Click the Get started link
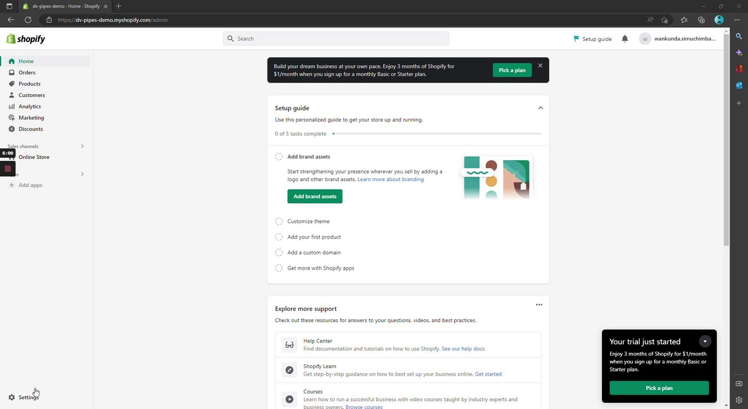 (x=488, y=374)
